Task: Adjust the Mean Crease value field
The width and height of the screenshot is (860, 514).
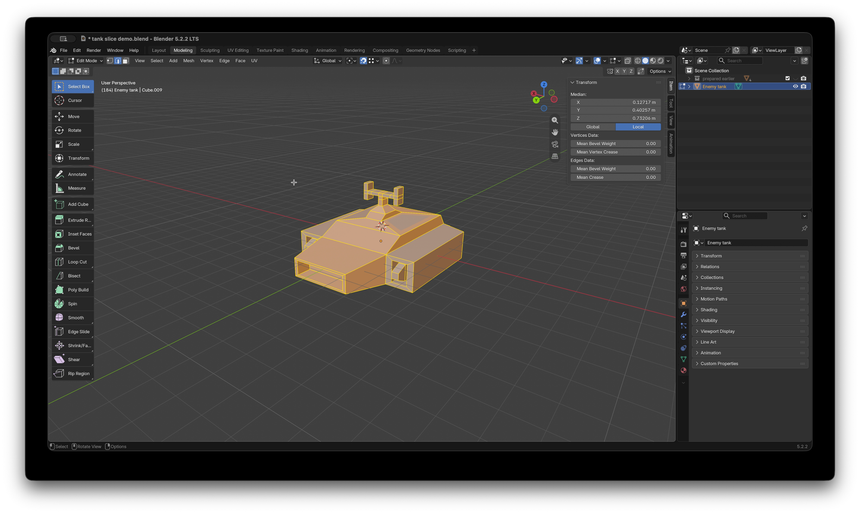Action: click(615, 177)
